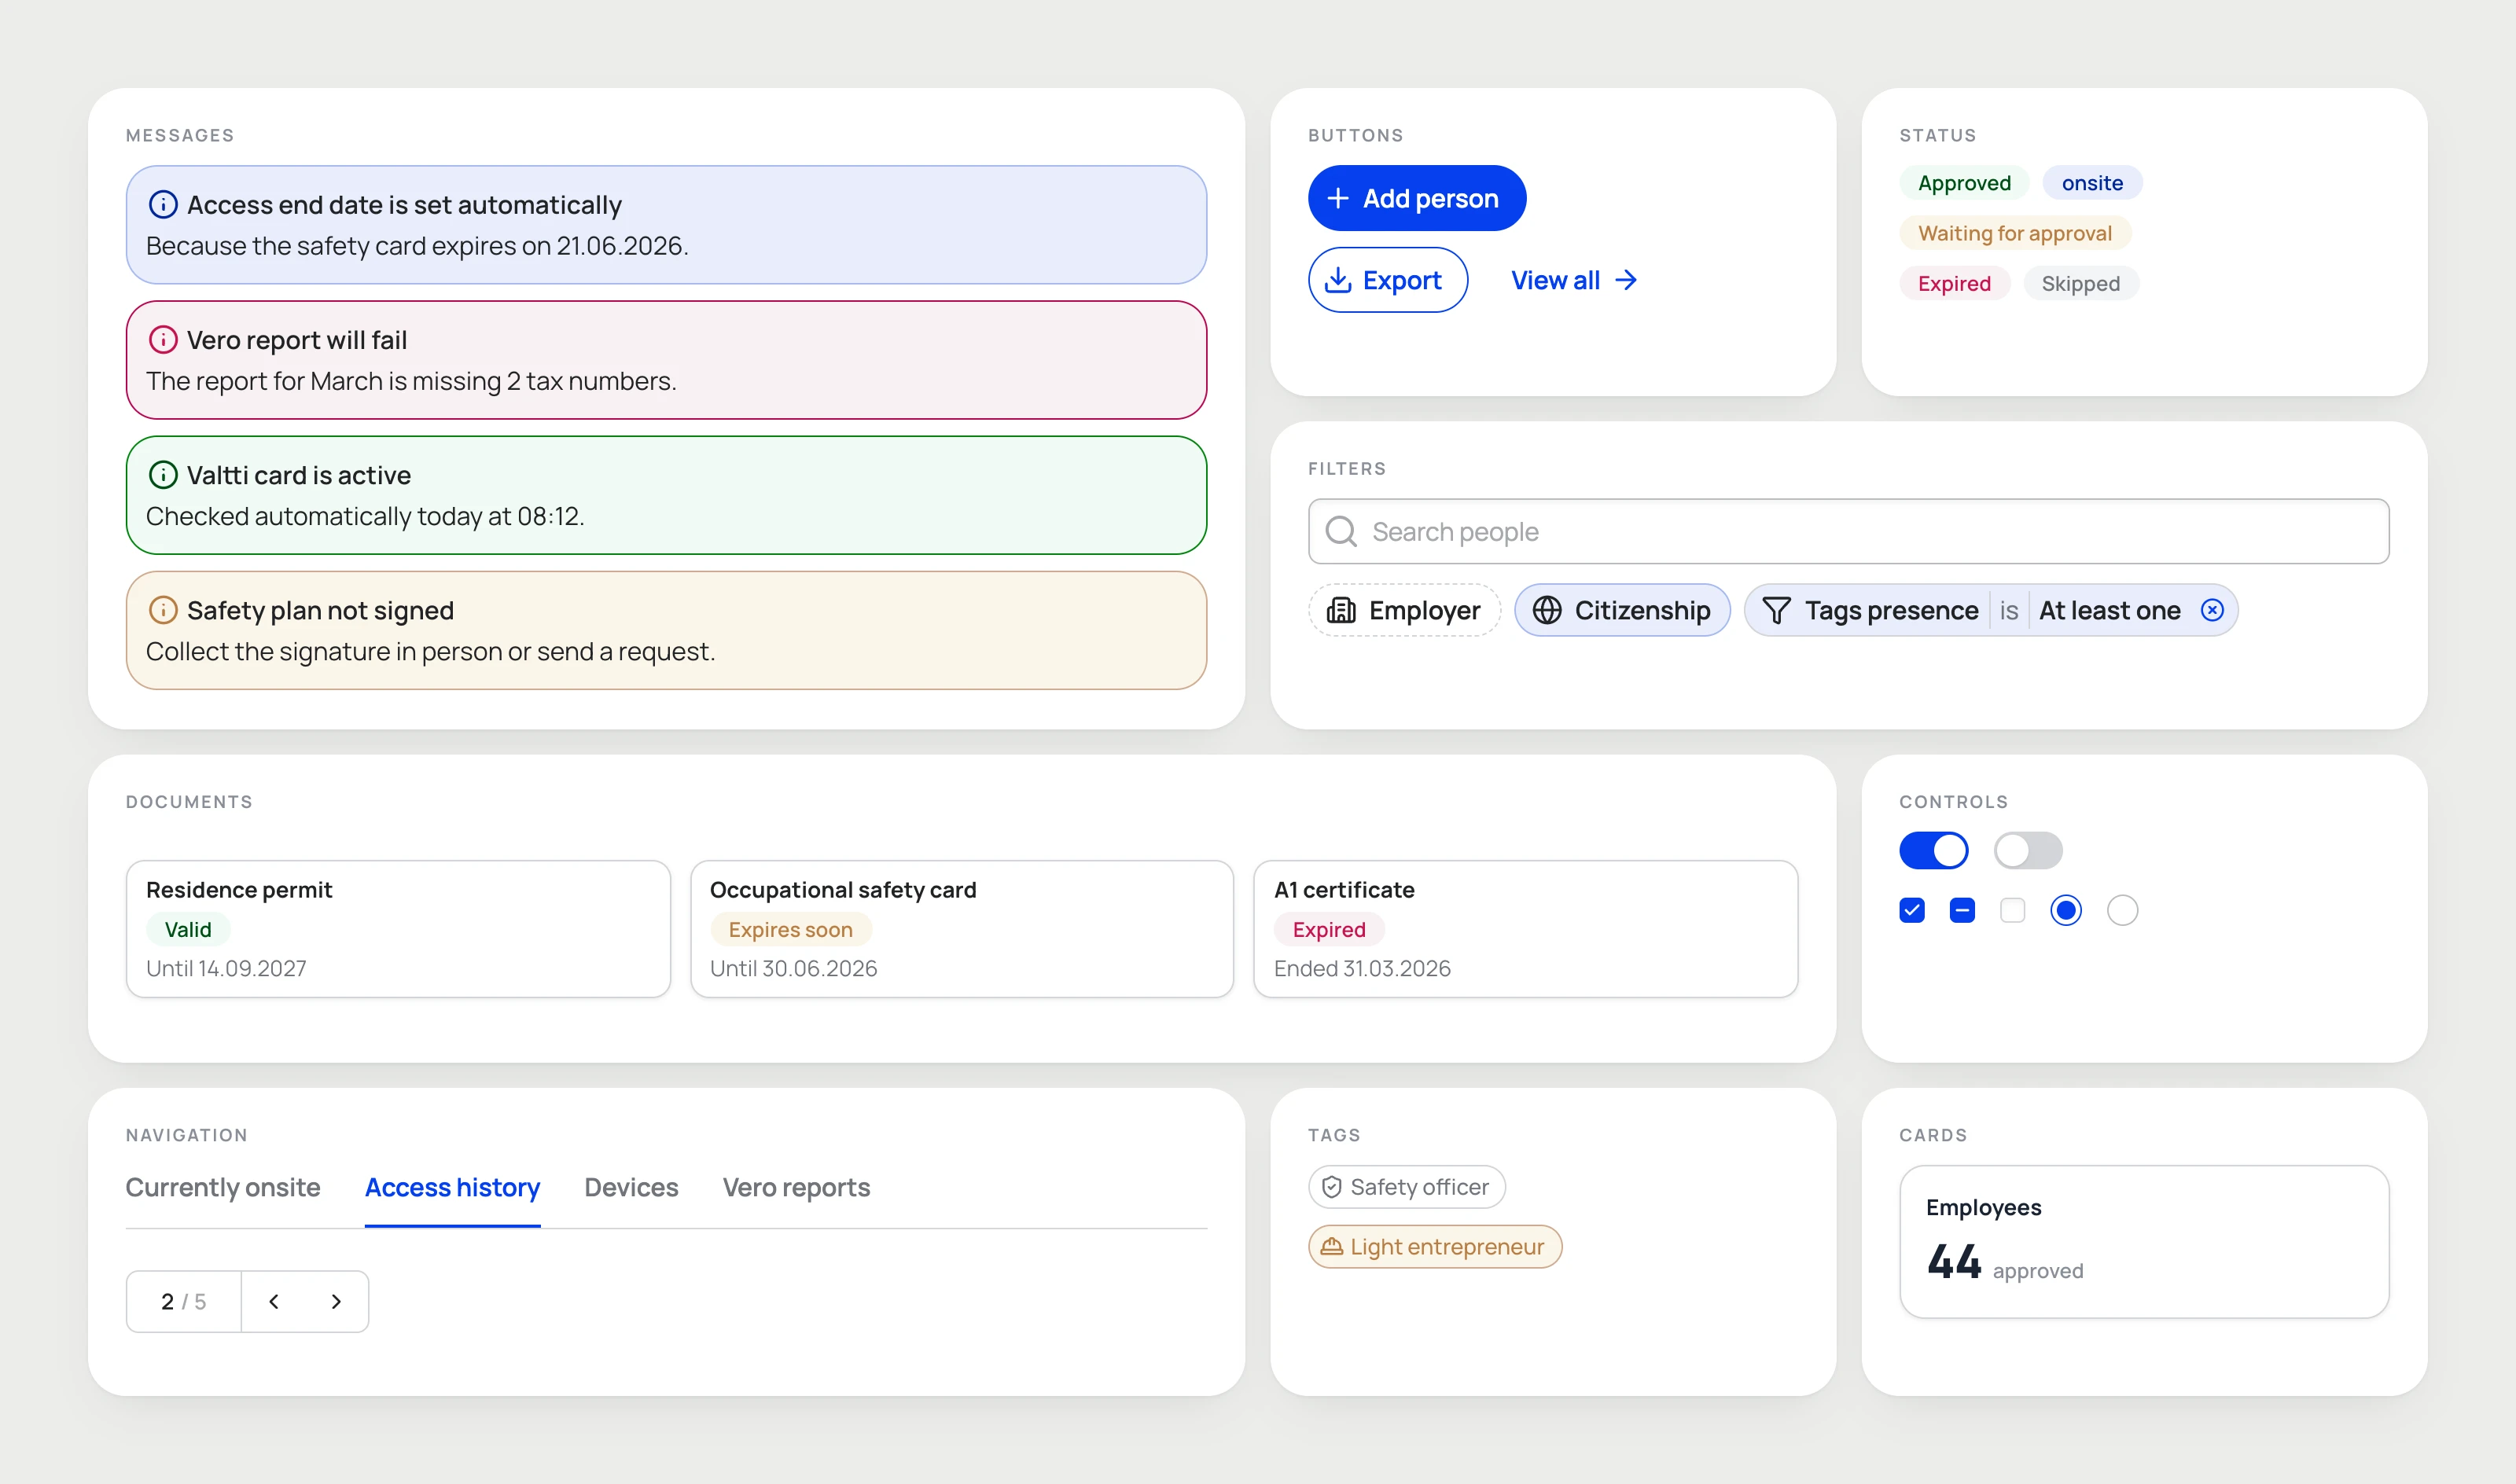This screenshot has height=1484, width=2516.
Task: Click the onsite status badge
Action: (2092, 183)
